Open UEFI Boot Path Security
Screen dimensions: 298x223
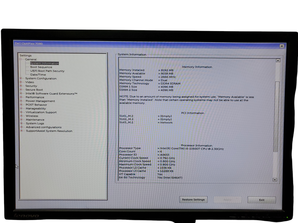[x=47, y=71]
